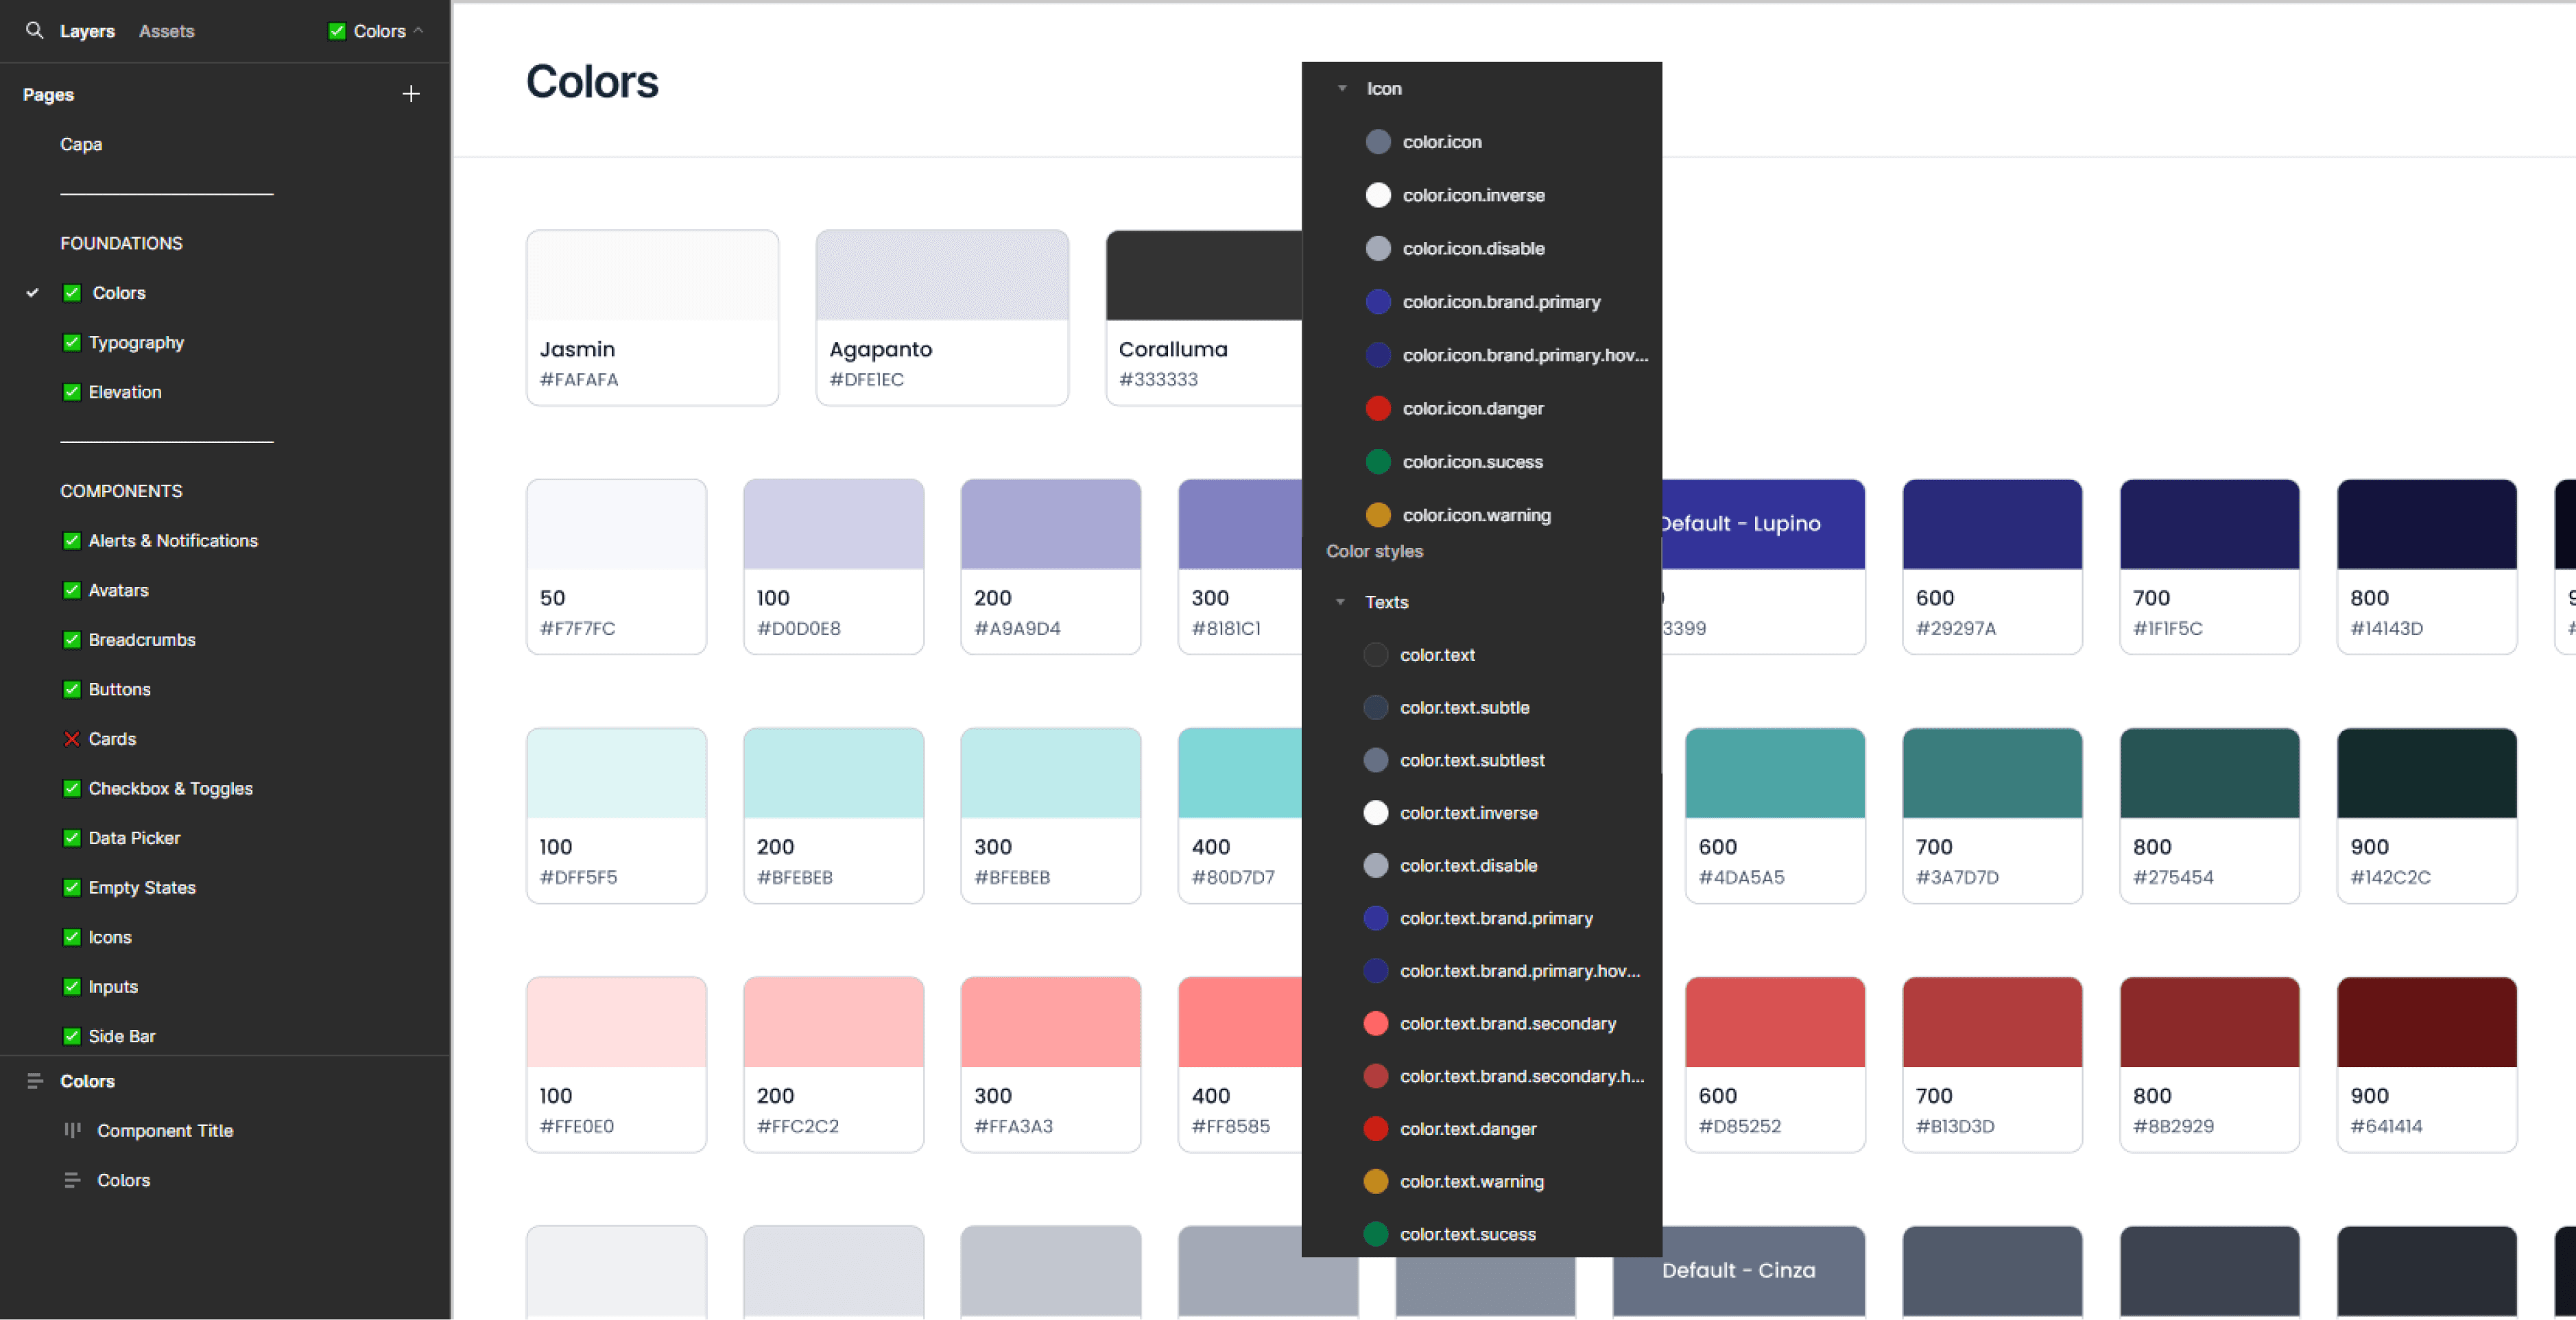Collapse the Texts style group

pos(1340,602)
